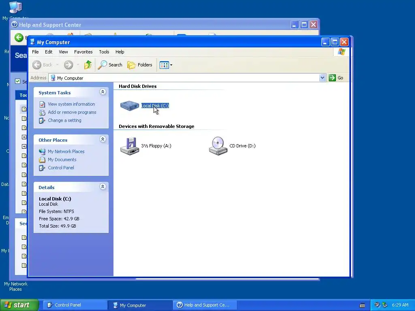The height and width of the screenshot is (311, 415).
Task: Click Add or remove programs link
Action: (72, 112)
